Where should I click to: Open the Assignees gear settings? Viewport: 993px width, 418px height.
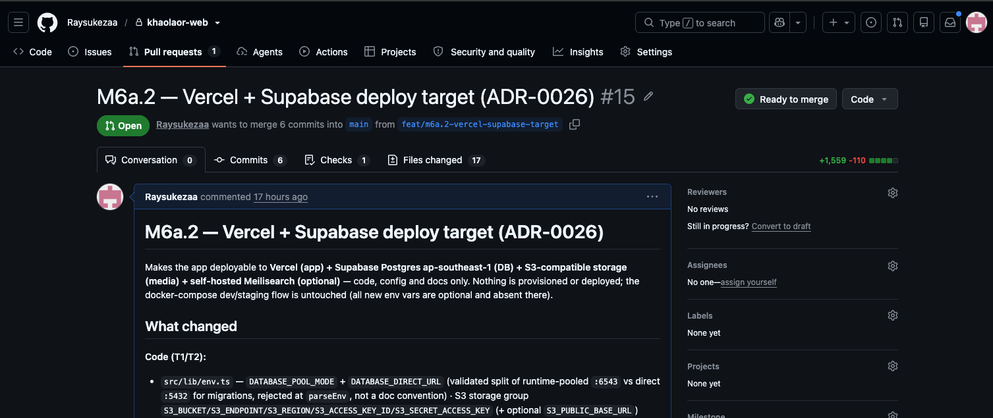893,266
